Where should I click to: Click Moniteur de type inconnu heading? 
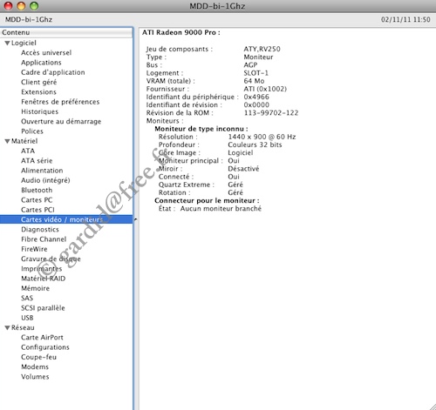(201, 129)
